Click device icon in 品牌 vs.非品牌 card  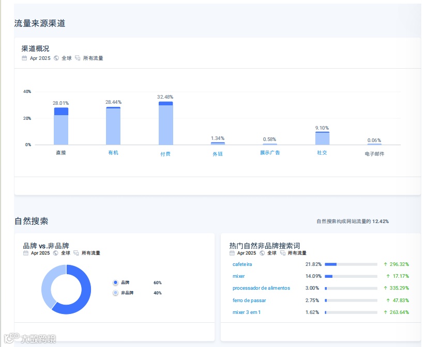(x=76, y=253)
